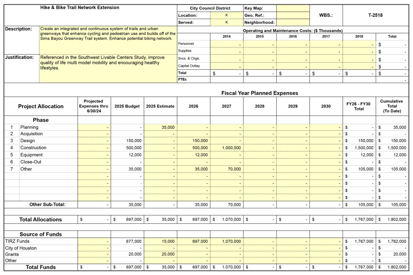Viewport: 413px width, 275px height.
Task: Select the Personnel 2014 cost cell
Action: pyautogui.click(x=226, y=44)
